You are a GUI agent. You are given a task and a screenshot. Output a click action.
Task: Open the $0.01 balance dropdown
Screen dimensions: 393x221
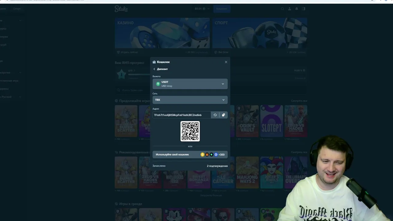coord(202,9)
